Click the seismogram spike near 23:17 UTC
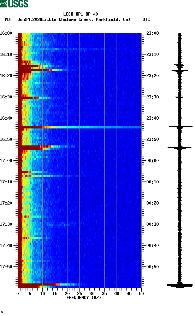 (179, 70)
